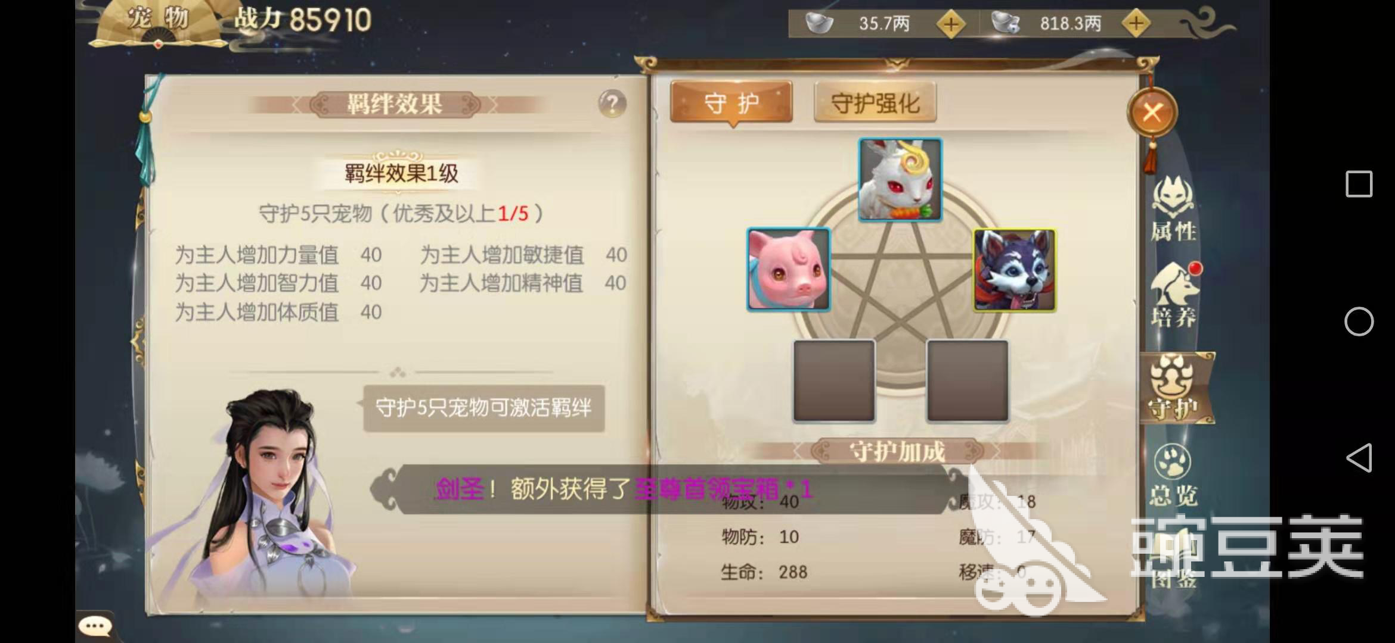Image resolution: width=1395 pixels, height=643 pixels.
Task: Close the pet panel with X button
Action: (x=1152, y=112)
